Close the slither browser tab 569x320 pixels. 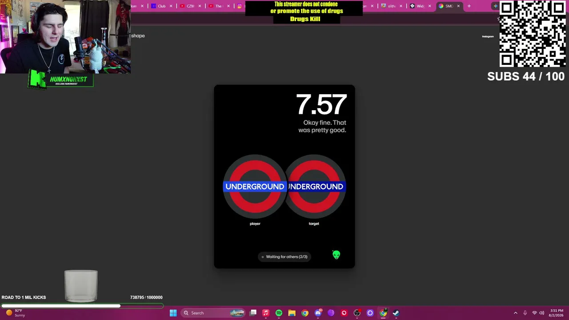coord(401,6)
